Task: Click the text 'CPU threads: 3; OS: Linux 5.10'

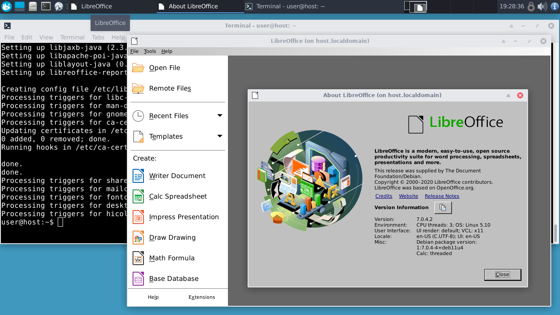Action: click(453, 225)
